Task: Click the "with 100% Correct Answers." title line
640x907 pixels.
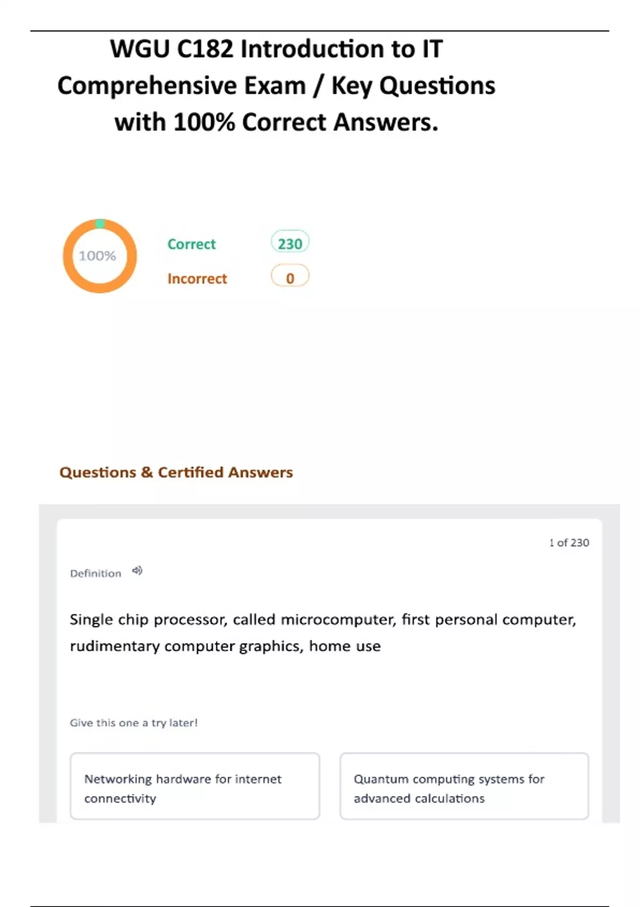Action: [x=276, y=122]
